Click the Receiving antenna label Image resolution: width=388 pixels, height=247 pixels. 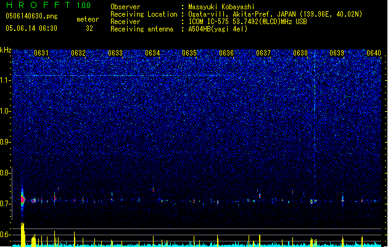142,29
